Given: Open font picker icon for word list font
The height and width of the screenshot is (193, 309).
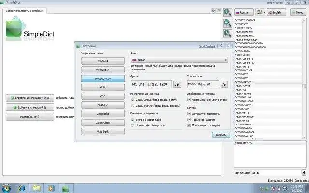Looking at the screenshot, I should pos(224,84).
